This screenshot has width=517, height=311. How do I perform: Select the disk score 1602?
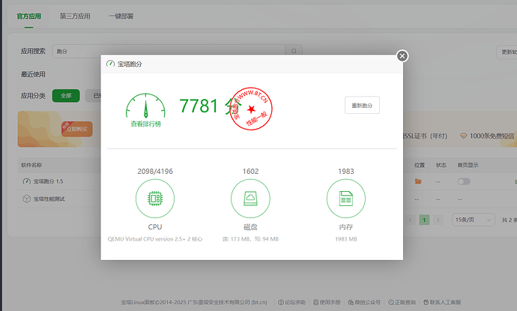click(250, 171)
